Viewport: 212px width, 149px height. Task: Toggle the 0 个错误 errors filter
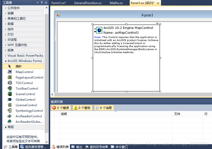(61, 108)
